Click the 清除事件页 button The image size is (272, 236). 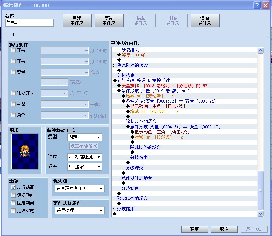click(x=205, y=21)
